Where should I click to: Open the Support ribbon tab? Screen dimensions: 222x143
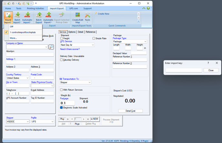click(87, 8)
